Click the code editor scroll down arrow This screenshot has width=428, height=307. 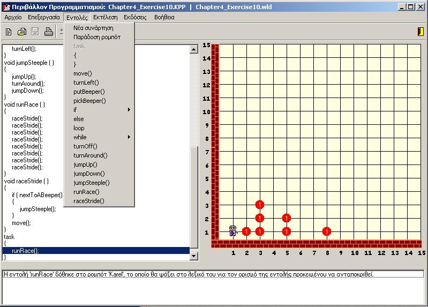(194, 256)
